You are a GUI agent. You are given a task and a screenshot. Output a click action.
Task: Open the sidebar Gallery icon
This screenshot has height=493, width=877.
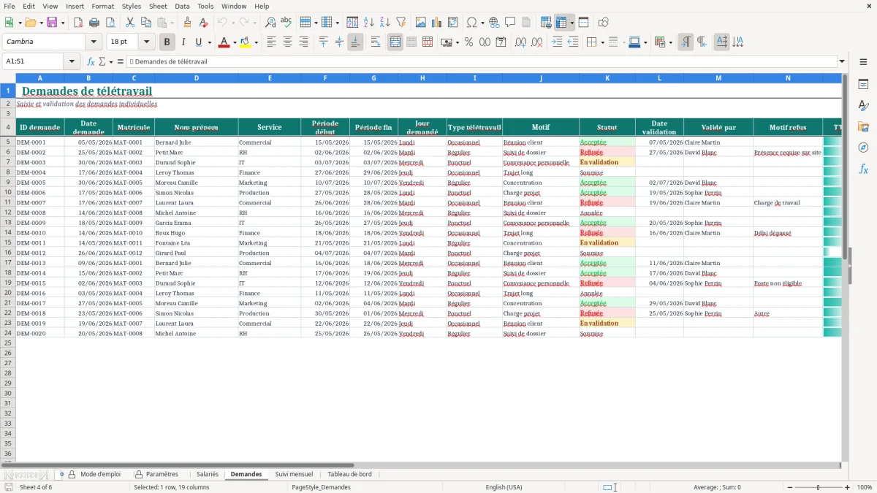point(863,126)
